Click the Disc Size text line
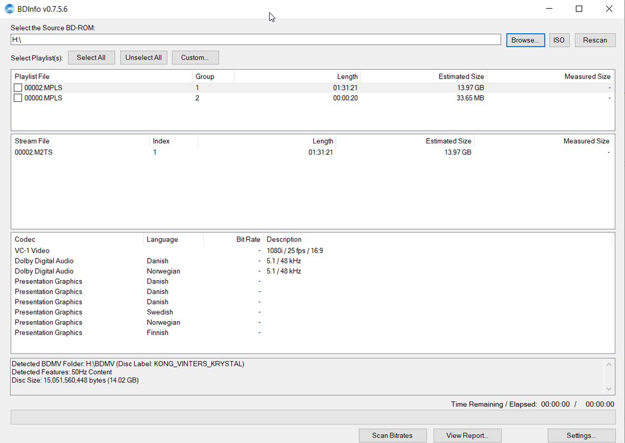The width and height of the screenshot is (625, 443). (75, 380)
